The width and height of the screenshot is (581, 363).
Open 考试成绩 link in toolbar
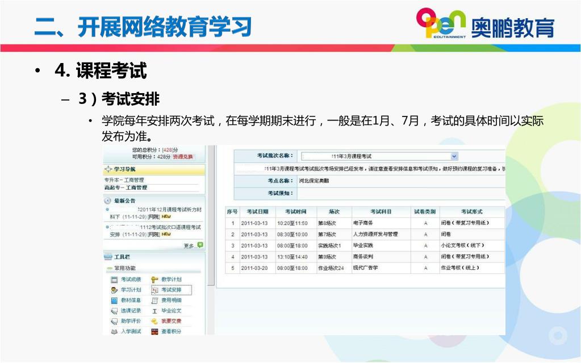point(131,279)
